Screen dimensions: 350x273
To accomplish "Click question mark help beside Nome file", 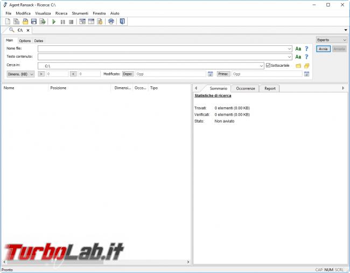I will 306,48.
